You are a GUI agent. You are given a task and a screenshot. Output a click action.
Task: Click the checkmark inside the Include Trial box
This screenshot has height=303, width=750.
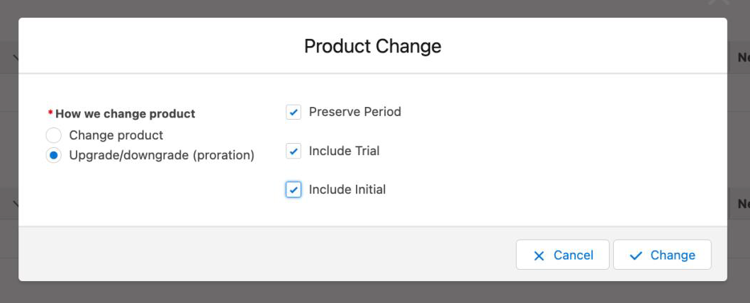[293, 151]
